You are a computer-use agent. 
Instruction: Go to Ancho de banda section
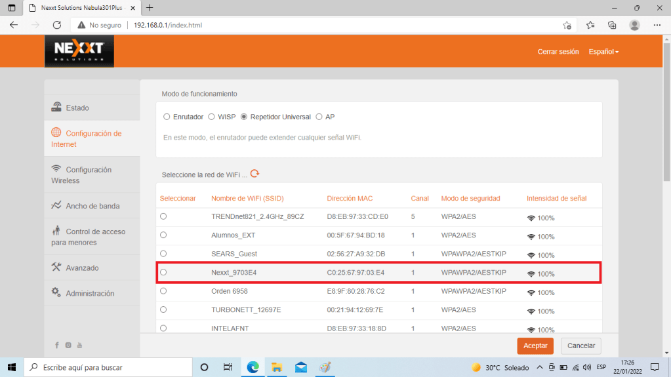click(92, 206)
